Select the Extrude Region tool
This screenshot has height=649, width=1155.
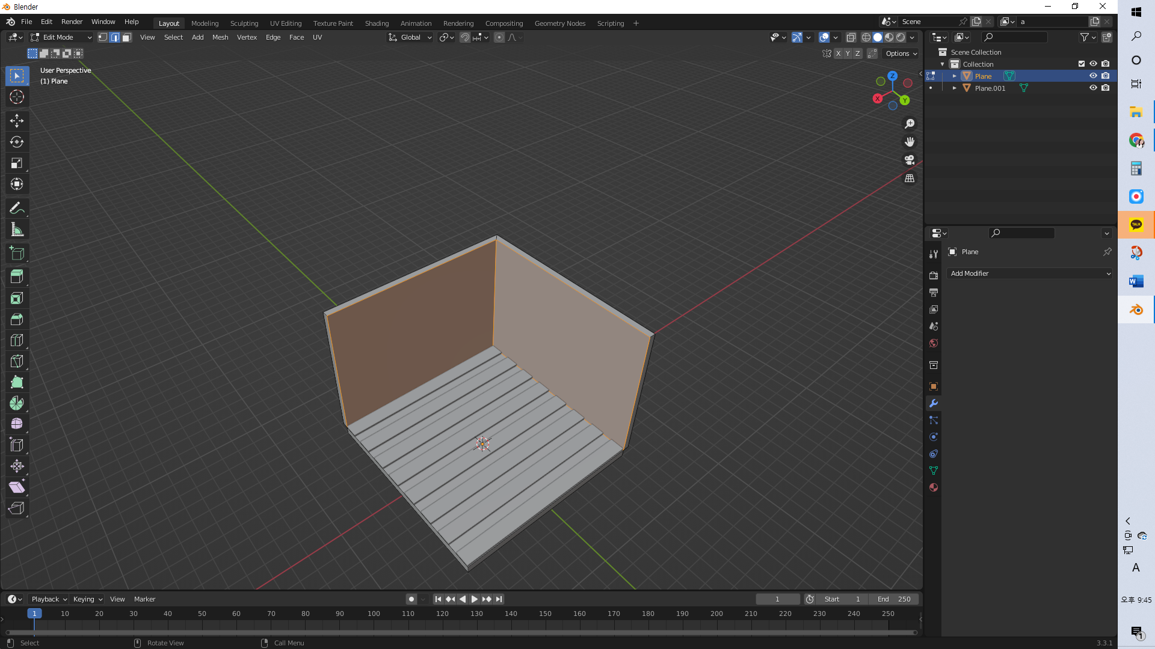click(x=17, y=277)
